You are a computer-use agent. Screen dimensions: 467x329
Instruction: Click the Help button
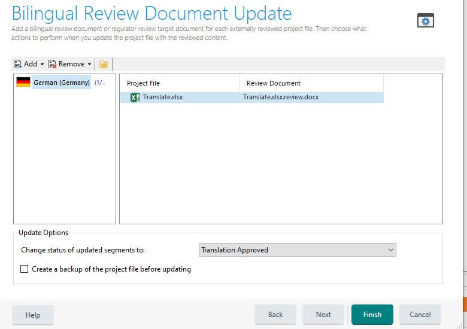tap(33, 315)
